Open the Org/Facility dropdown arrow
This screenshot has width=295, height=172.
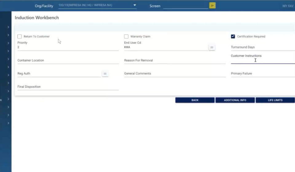[135, 5]
